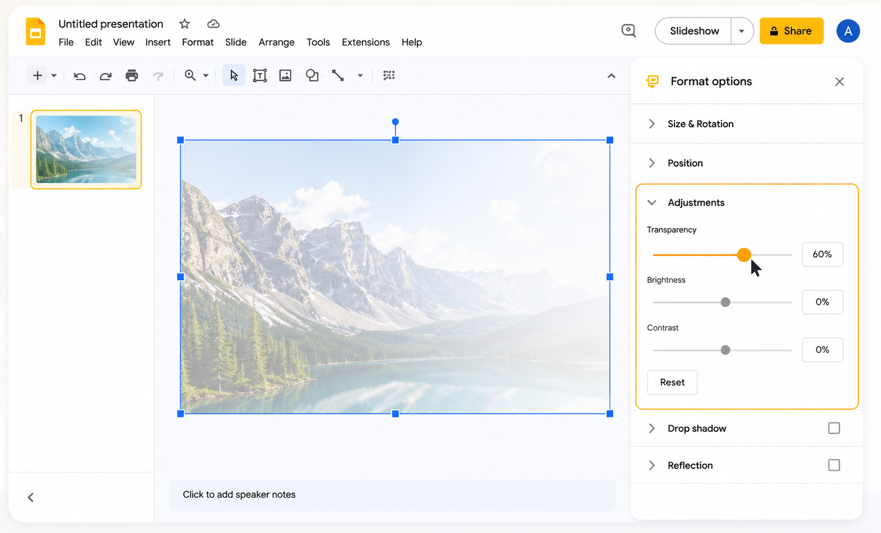Open the File menu
Screen dimensions: 881x533
66,42
